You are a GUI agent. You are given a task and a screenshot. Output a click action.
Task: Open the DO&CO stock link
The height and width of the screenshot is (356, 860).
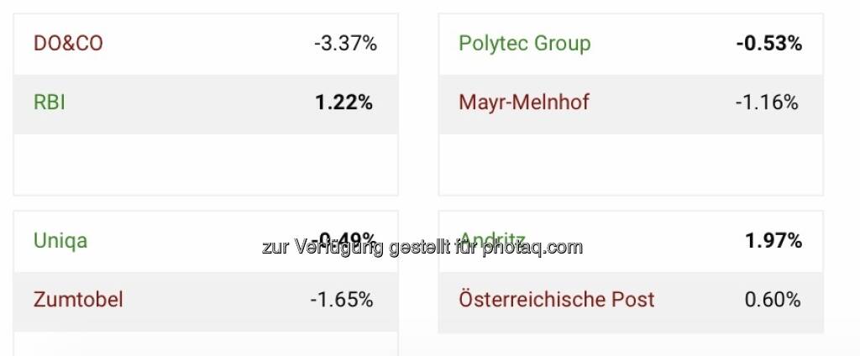tap(68, 44)
